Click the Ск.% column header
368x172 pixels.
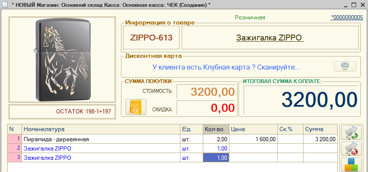click(x=290, y=129)
